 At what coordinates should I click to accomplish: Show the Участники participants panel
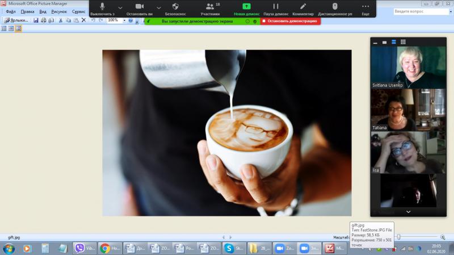[210, 9]
